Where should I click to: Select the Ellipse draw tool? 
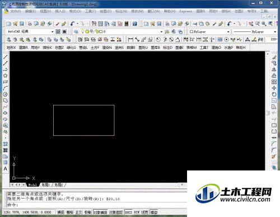pyautogui.click(x=6, y=113)
